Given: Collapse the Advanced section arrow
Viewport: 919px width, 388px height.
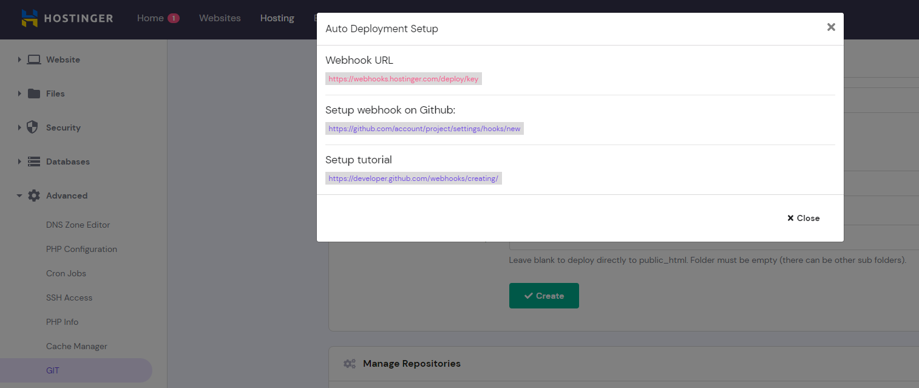Looking at the screenshot, I should 19,196.
